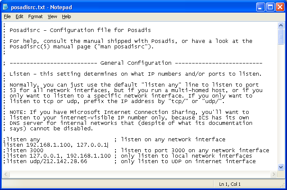Click the vertical scrollbar down arrow
The image size is (287, 190).
point(281,167)
